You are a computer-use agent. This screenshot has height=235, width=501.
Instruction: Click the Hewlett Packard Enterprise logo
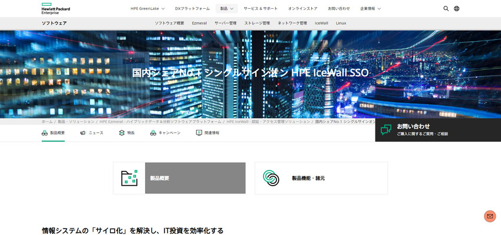pyautogui.click(x=55, y=9)
